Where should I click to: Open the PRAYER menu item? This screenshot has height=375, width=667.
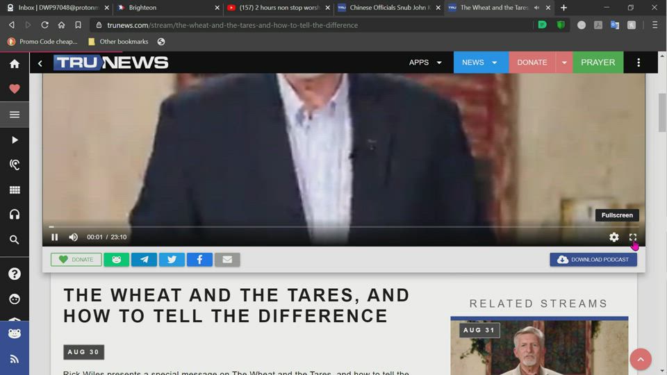coord(598,62)
